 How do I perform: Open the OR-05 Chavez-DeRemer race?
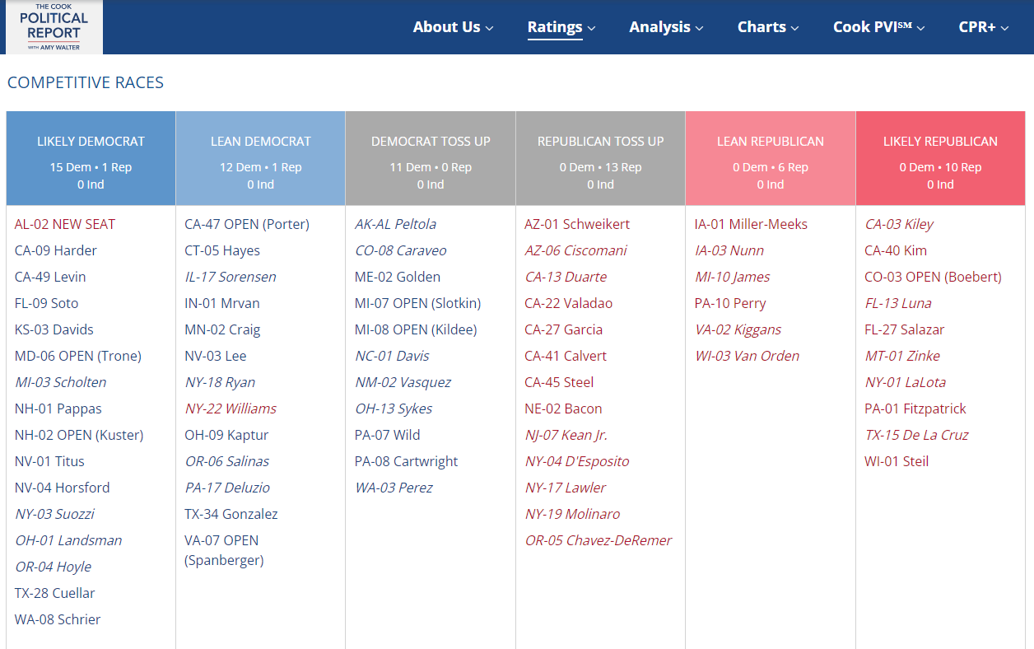click(x=599, y=540)
